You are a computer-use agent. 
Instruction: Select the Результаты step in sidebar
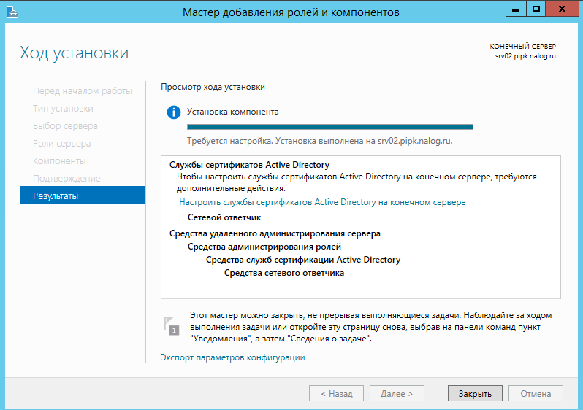[x=82, y=195]
